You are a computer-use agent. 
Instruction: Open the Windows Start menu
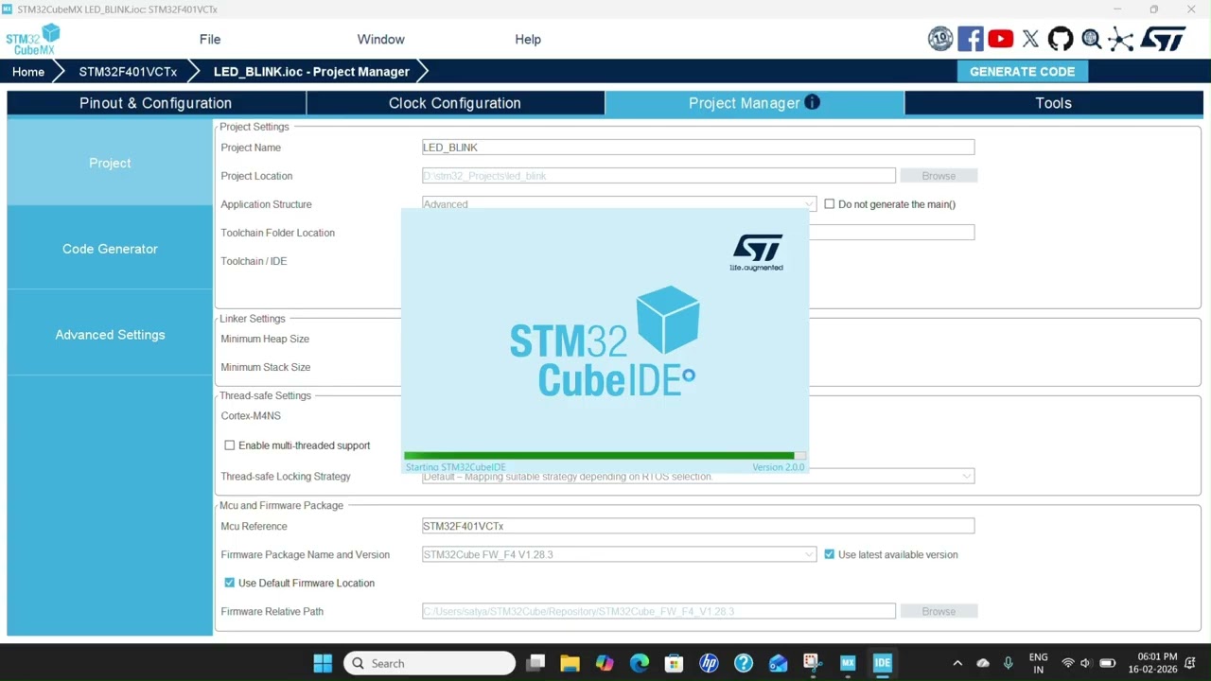(323, 663)
